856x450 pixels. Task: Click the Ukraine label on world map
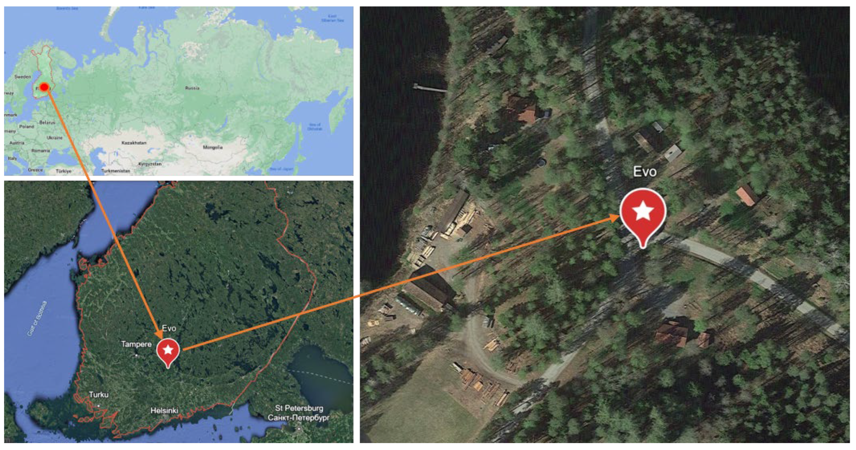click(55, 138)
